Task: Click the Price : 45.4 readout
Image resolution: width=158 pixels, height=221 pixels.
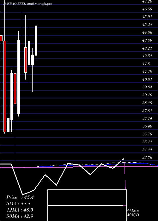Action: click(20, 197)
